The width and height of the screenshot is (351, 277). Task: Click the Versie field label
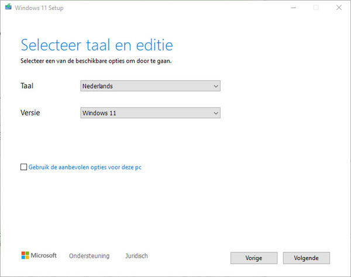[x=30, y=113]
